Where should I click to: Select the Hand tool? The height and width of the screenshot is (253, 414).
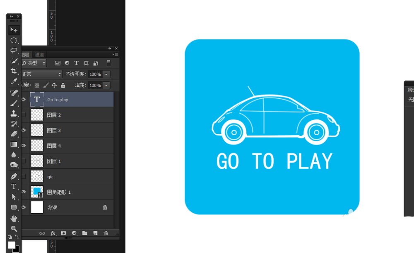tap(14, 218)
